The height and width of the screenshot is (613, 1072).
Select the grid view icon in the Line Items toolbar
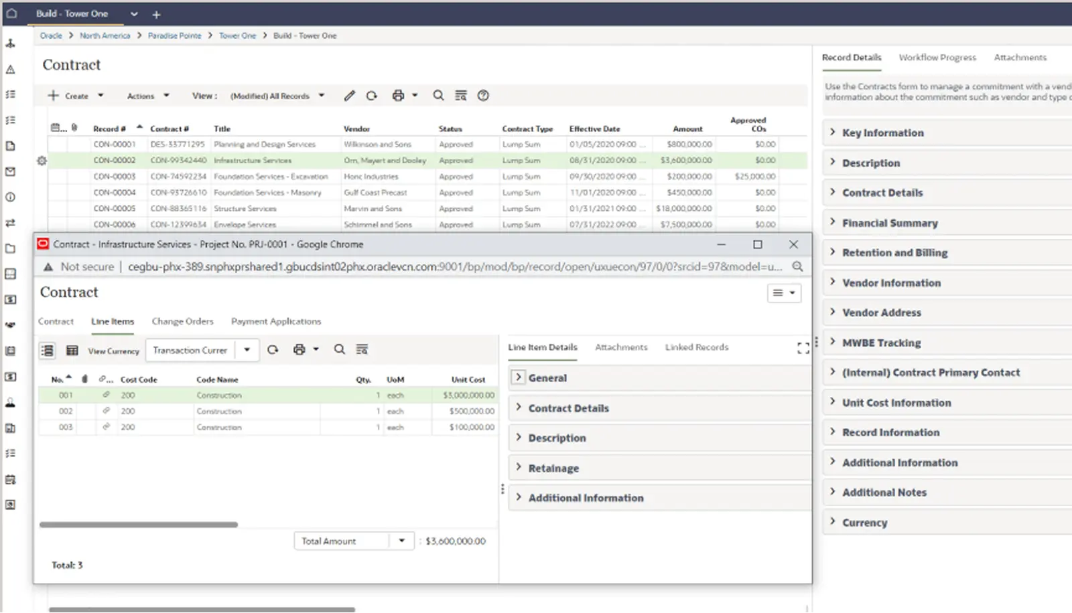72,349
